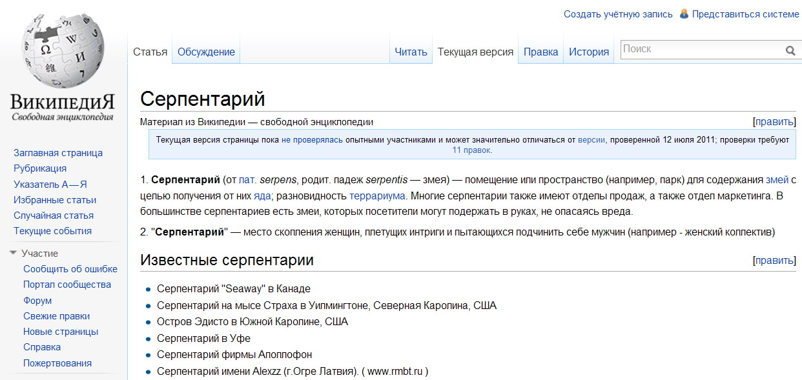802x380 pixels.
Task: Open Пожертвования donations link
Action: 57,363
